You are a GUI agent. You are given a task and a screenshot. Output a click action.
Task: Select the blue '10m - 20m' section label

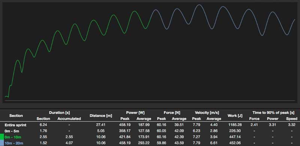click(14, 143)
